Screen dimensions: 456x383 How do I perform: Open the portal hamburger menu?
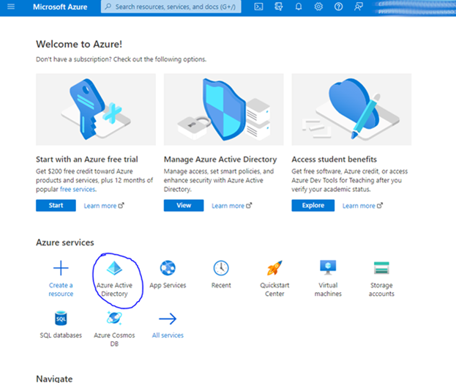point(11,7)
